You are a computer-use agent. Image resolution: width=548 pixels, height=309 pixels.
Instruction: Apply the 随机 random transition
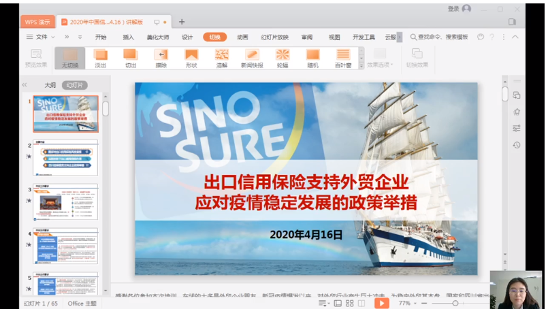click(x=312, y=58)
